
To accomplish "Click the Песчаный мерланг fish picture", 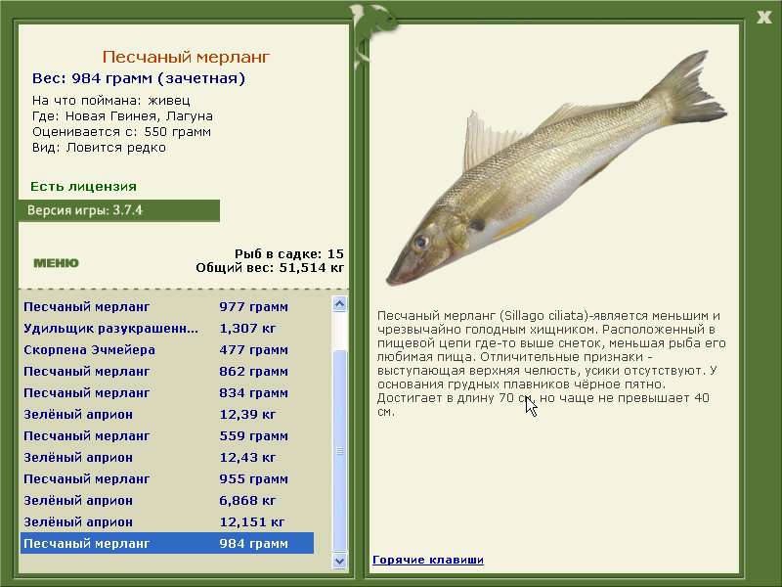I will [x=555, y=167].
